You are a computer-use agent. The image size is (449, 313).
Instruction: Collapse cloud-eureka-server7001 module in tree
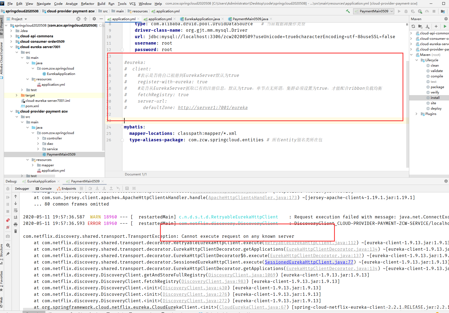coord(11,47)
